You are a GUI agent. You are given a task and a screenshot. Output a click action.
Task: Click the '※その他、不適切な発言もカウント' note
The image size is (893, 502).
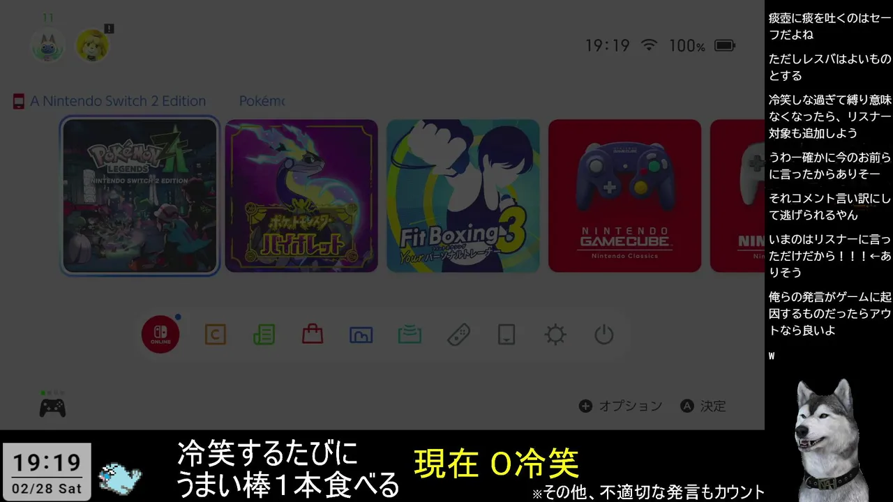click(x=648, y=492)
